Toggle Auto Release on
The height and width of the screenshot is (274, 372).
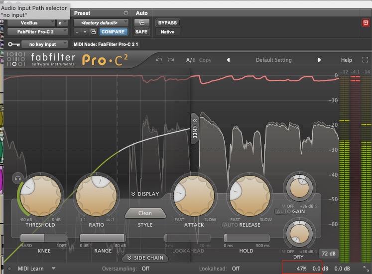230,225
